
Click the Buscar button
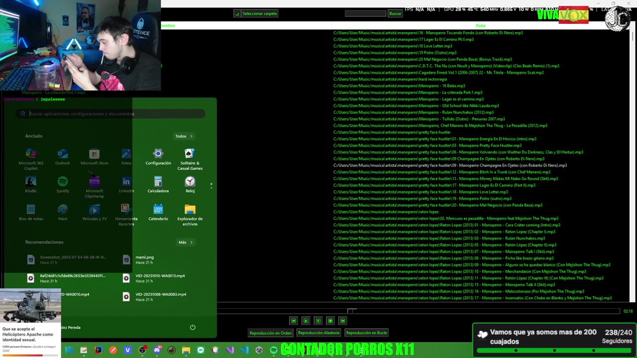point(395,13)
